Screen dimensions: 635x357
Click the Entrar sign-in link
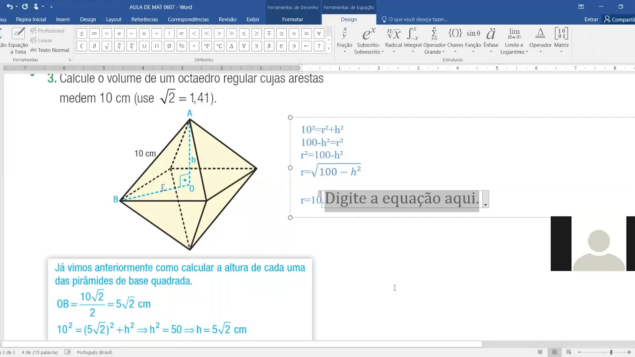point(591,19)
